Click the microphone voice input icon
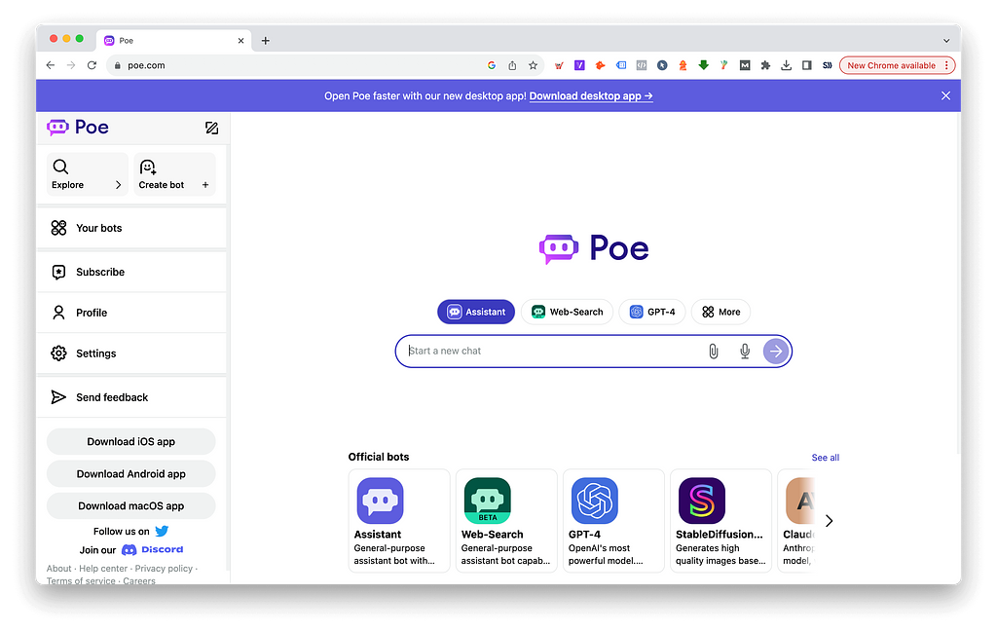 click(x=745, y=351)
